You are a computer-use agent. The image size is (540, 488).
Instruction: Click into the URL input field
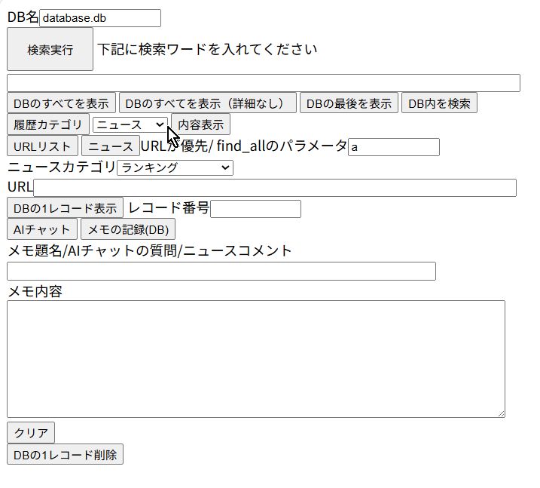[274, 188]
